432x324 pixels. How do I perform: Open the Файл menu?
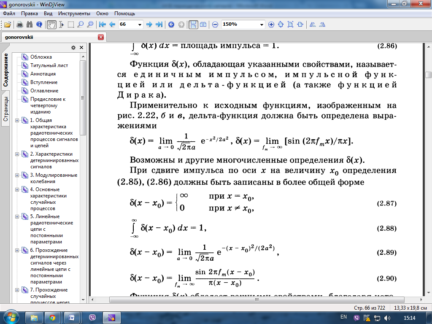pyautogui.click(x=9, y=13)
